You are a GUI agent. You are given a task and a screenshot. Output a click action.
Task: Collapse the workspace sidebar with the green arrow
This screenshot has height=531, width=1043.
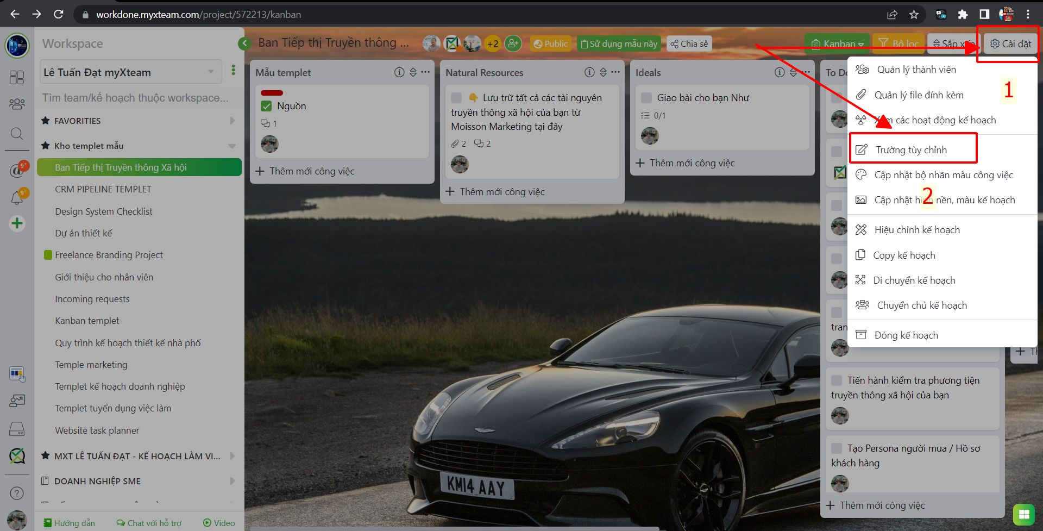244,43
